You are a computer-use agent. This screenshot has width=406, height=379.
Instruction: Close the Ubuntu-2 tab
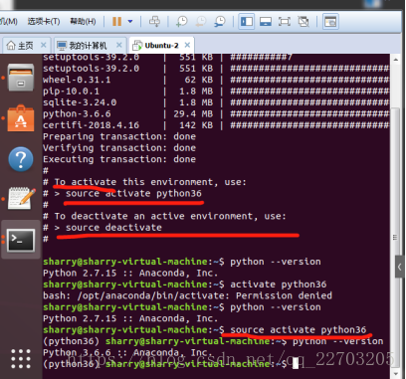187,45
